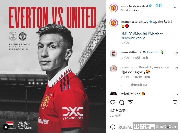The image size is (181, 133).
Task: Click tagged people icon on photo
Action: [x=6, y=127]
